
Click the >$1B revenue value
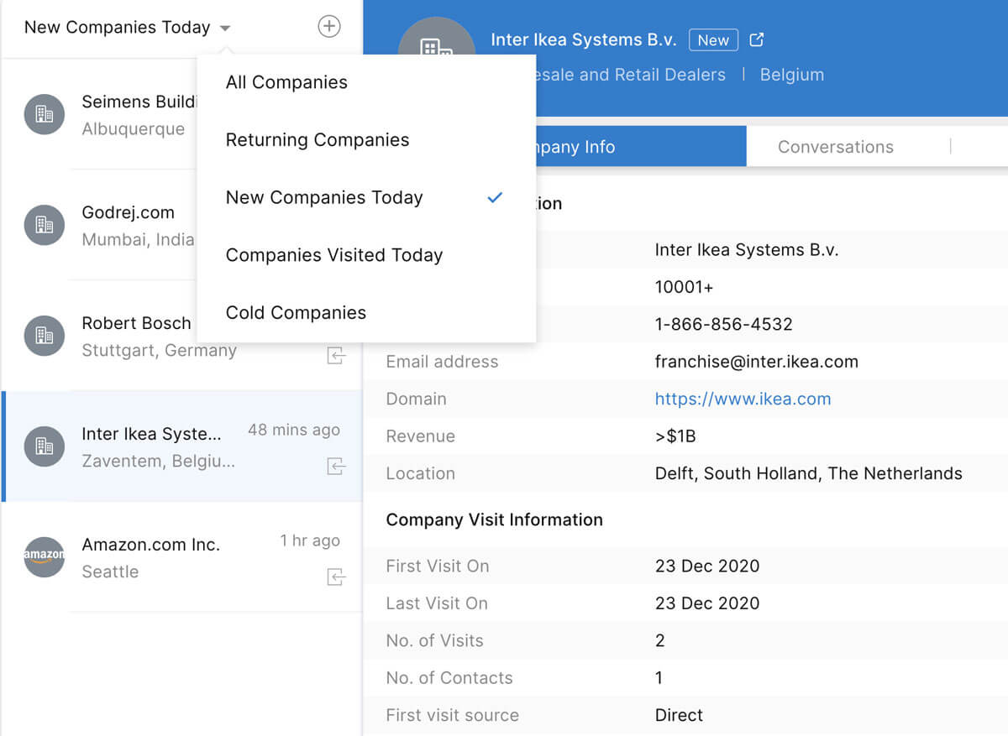(x=675, y=436)
